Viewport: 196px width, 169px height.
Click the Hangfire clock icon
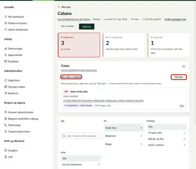(x=6, y=150)
